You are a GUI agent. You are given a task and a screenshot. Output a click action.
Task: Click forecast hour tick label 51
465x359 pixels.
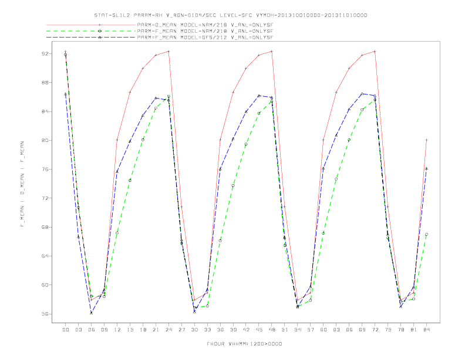tap(285, 330)
